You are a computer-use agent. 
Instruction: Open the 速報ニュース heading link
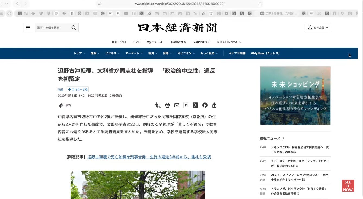tap(272, 138)
